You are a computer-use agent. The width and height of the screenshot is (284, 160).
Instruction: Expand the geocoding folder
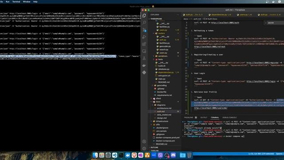[153, 85]
